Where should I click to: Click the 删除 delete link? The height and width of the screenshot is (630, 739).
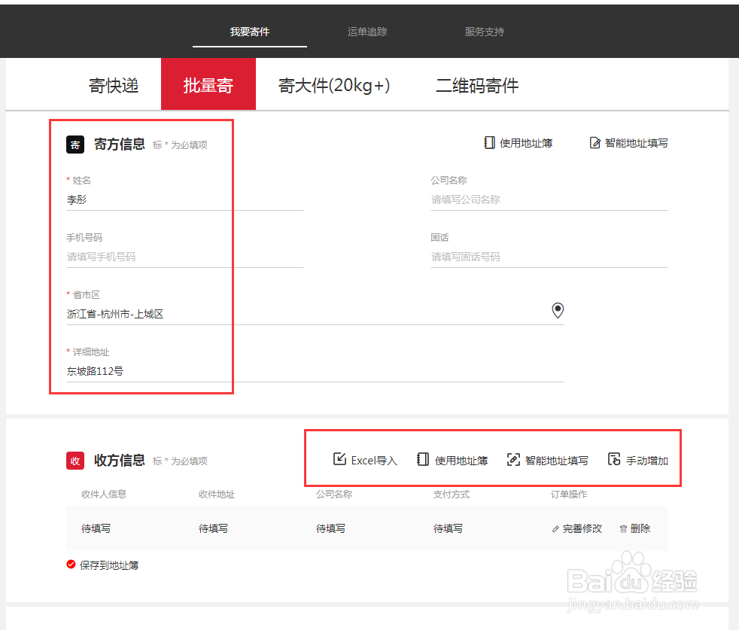(x=639, y=528)
